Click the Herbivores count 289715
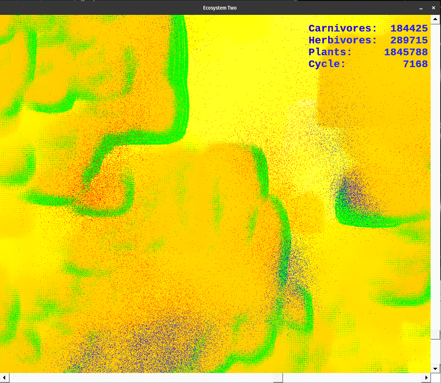 [x=409, y=40]
